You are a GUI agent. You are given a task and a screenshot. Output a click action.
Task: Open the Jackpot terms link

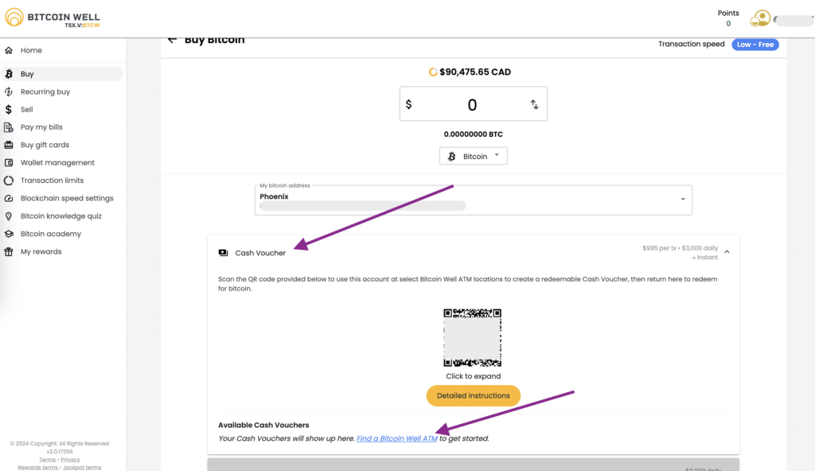(82, 467)
